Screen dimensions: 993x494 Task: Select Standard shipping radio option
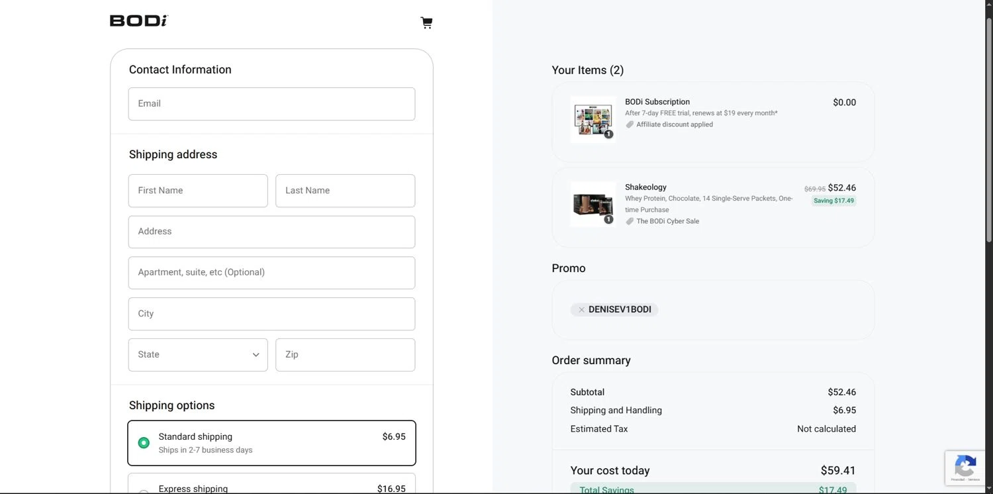pos(144,443)
